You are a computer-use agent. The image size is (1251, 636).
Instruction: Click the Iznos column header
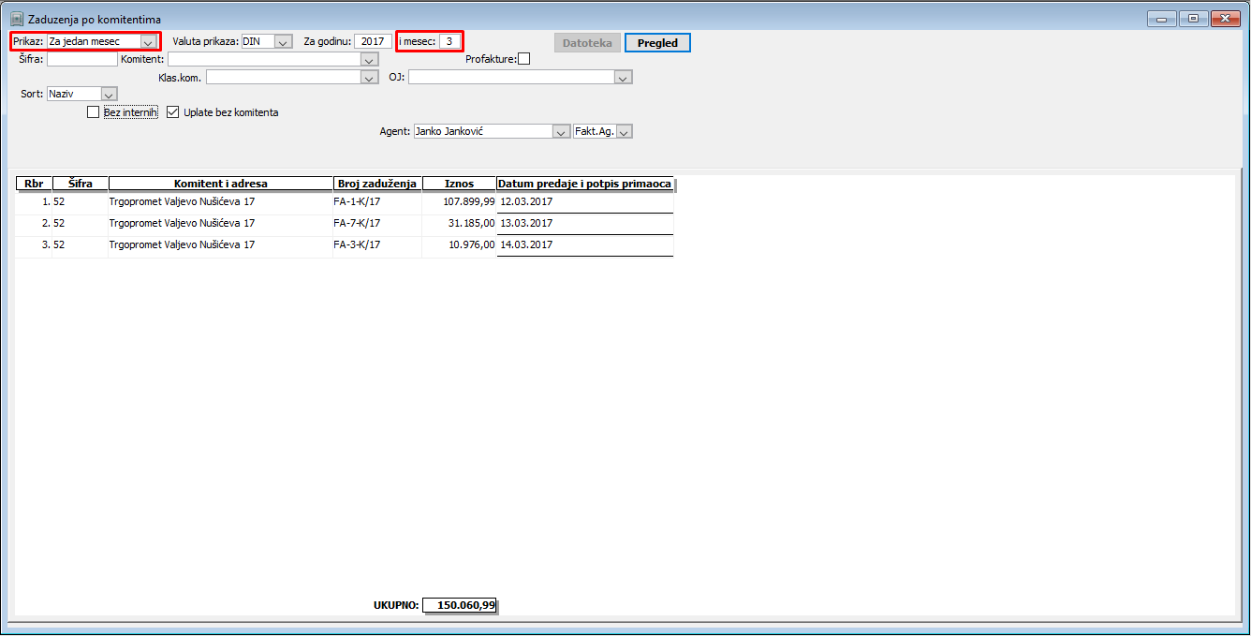pos(459,184)
